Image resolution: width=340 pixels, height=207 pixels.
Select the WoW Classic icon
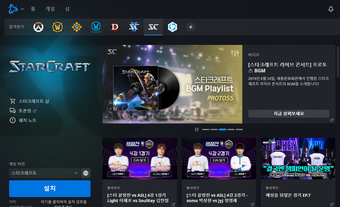click(96, 27)
